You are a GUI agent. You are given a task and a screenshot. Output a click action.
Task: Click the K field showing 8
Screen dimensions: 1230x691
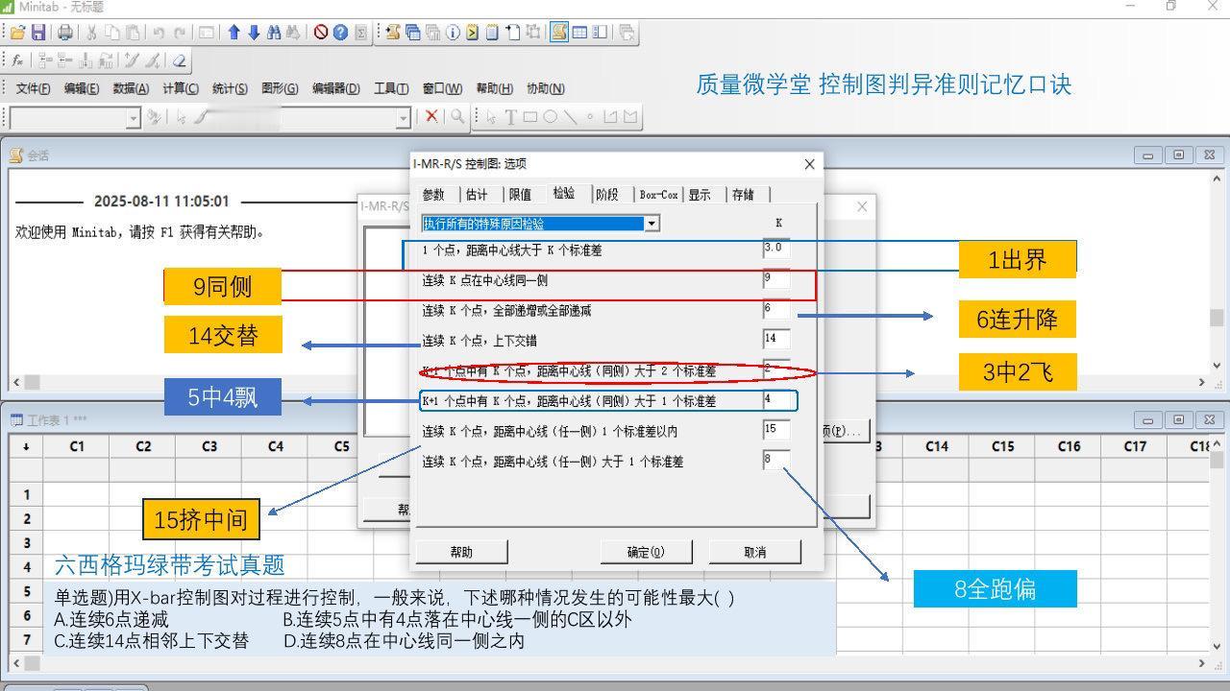point(776,461)
